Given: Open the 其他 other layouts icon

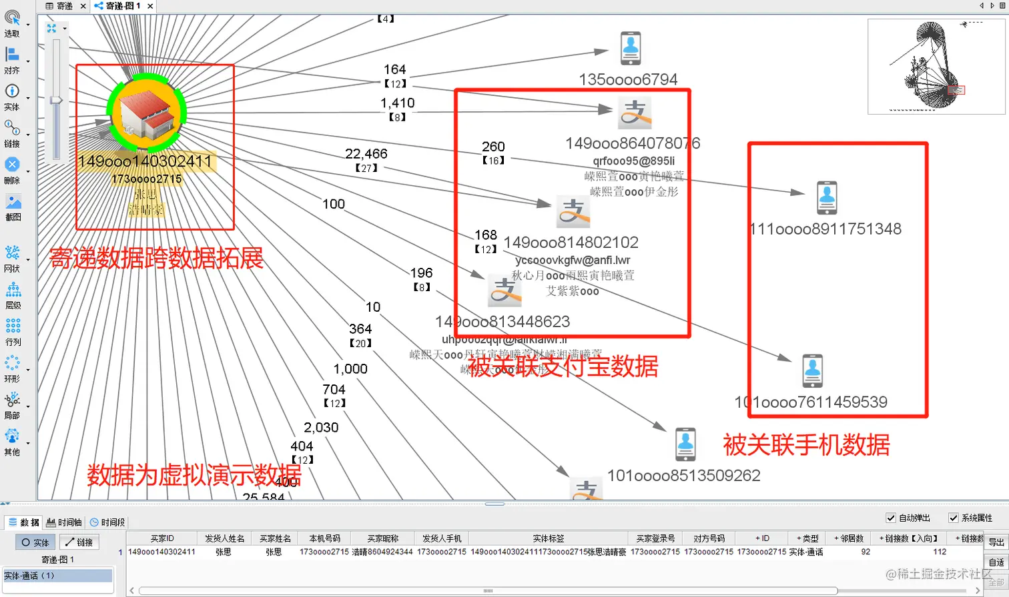Looking at the screenshot, I should (13, 436).
